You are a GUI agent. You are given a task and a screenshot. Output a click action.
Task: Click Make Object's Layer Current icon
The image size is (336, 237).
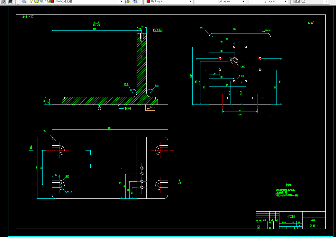[128, 1]
